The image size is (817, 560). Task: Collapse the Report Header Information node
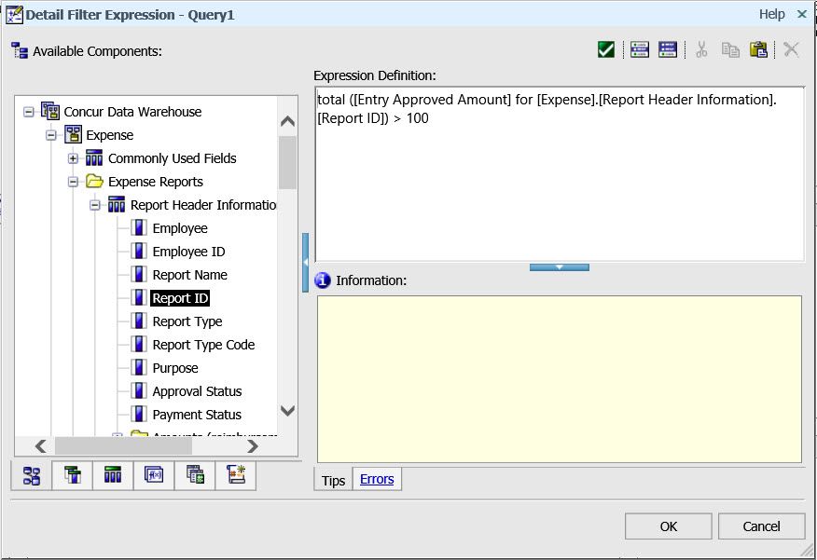click(x=95, y=205)
